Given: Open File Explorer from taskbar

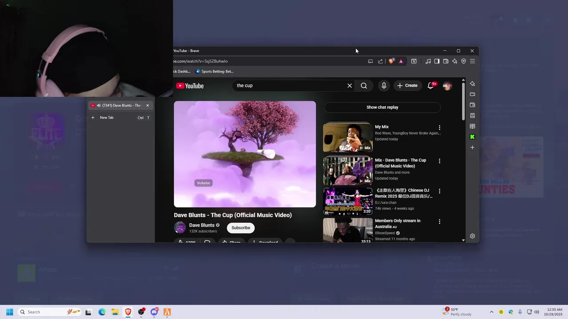Looking at the screenshot, I should [x=115, y=312].
